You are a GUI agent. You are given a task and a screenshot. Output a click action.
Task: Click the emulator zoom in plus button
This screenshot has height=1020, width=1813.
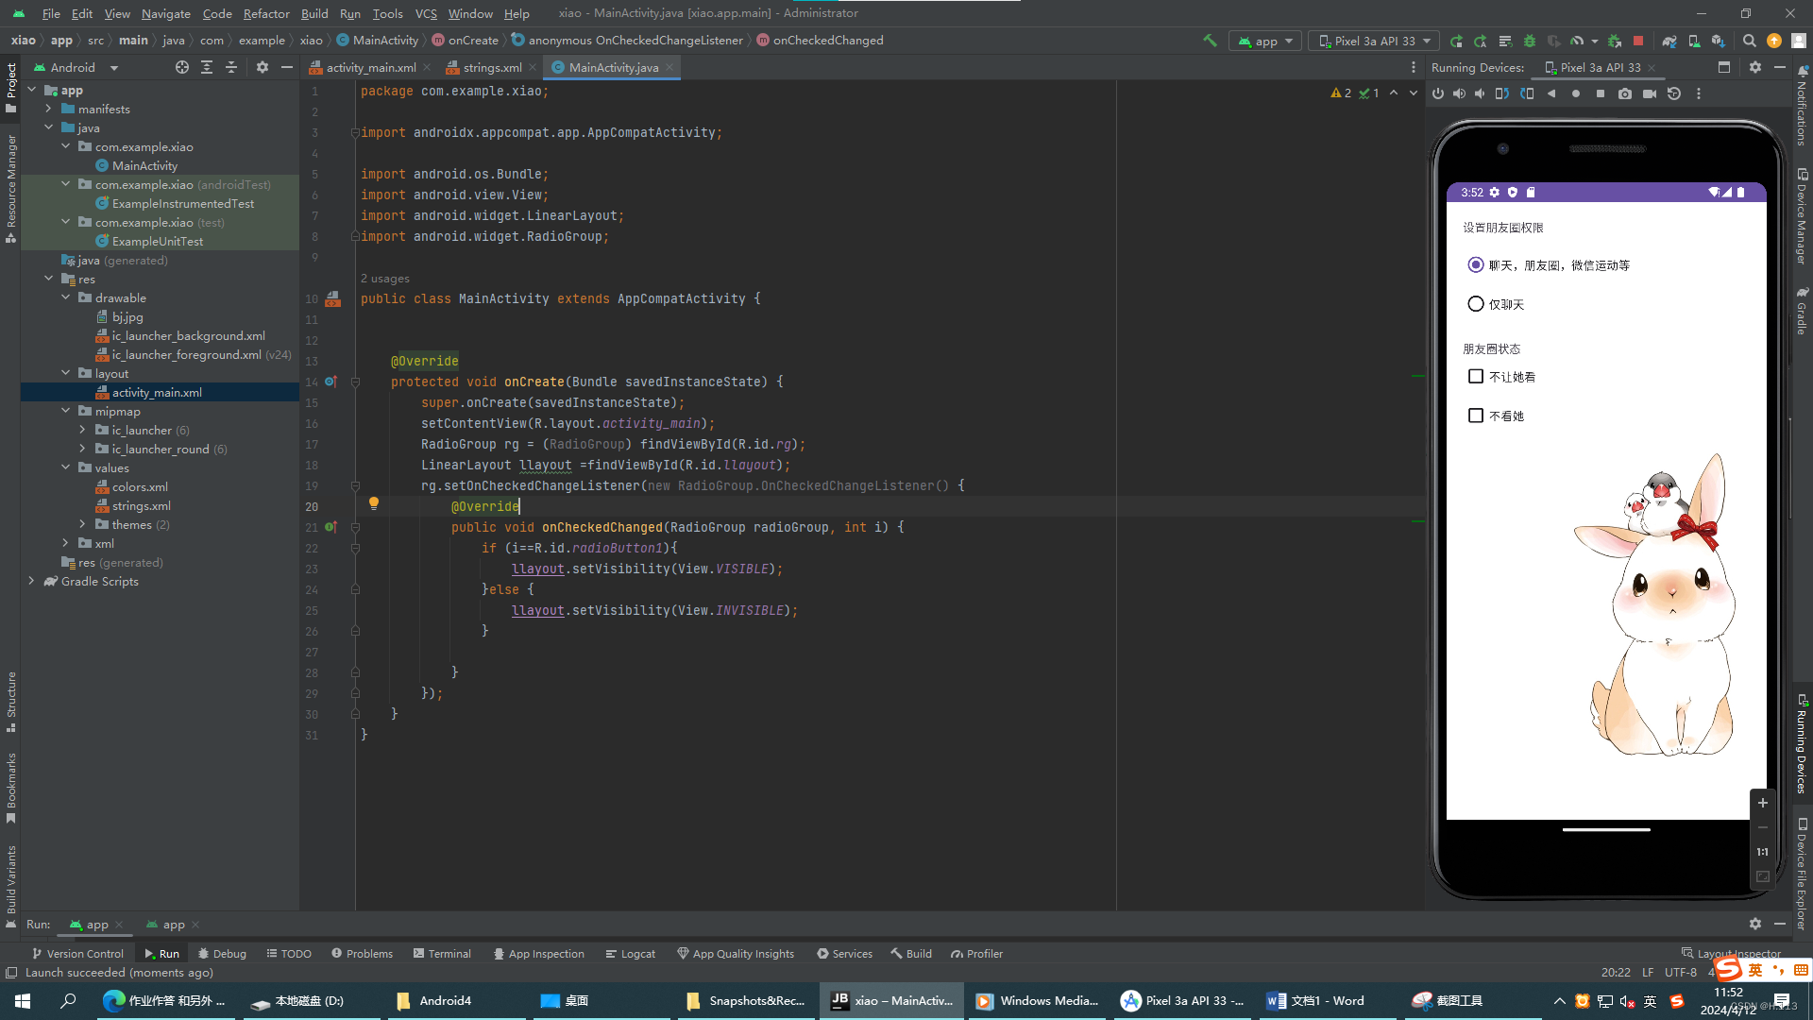point(1762,803)
